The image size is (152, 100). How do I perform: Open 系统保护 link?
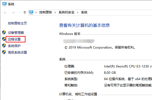click(14, 46)
